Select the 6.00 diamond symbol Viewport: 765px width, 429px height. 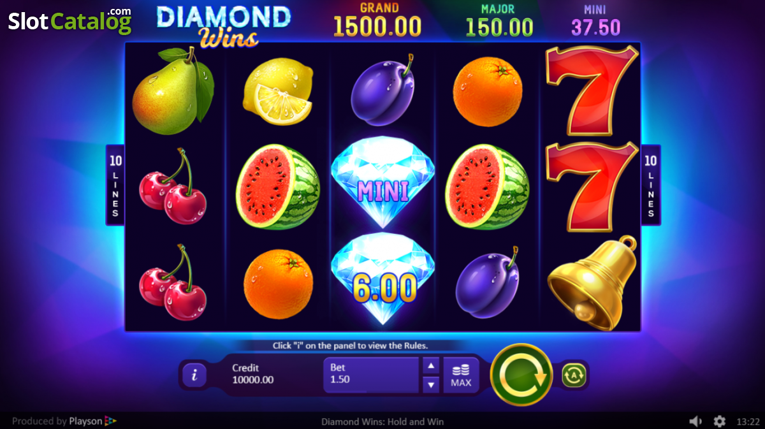pyautogui.click(x=382, y=279)
